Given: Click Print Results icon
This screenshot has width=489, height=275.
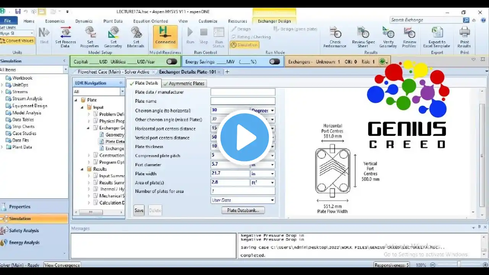Looking at the screenshot, I should pyautogui.click(x=464, y=37).
